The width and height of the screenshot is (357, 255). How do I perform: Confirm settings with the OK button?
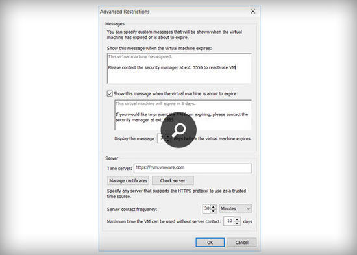210,243
